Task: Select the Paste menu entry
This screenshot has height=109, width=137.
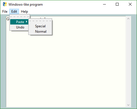Action: pyautogui.click(x=19, y=22)
